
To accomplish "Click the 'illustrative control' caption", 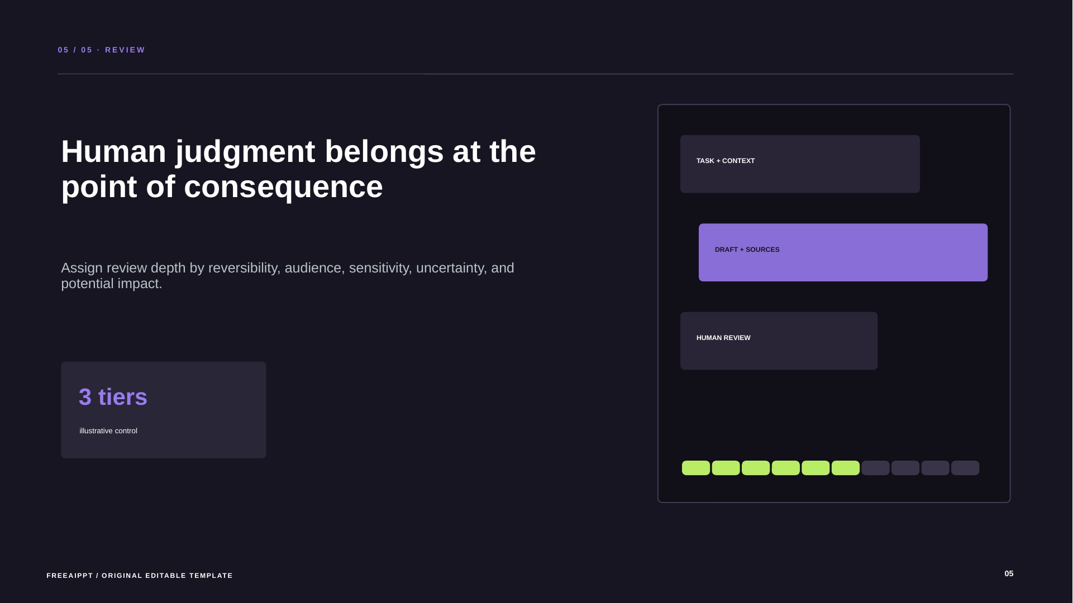I will 108,430.
